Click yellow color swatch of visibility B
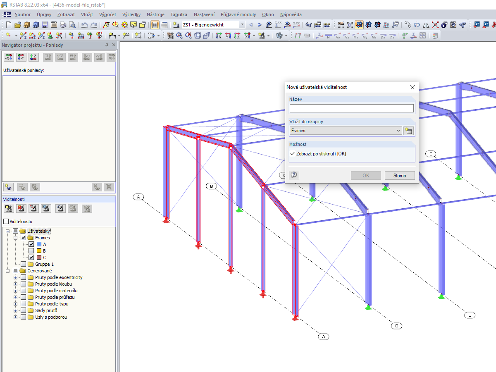The image size is (496, 372). [39, 251]
